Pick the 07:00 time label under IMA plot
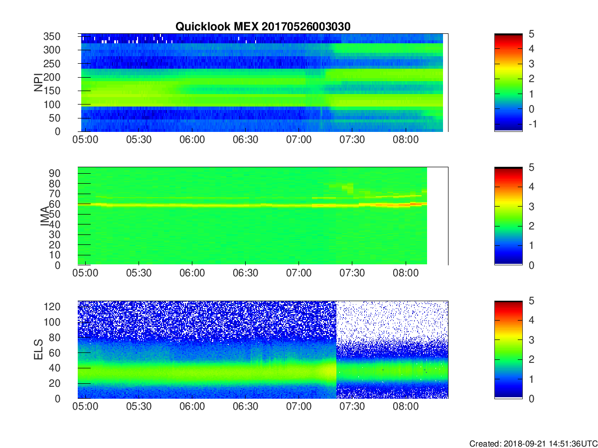Screen dimensions: 598x448 (299, 273)
